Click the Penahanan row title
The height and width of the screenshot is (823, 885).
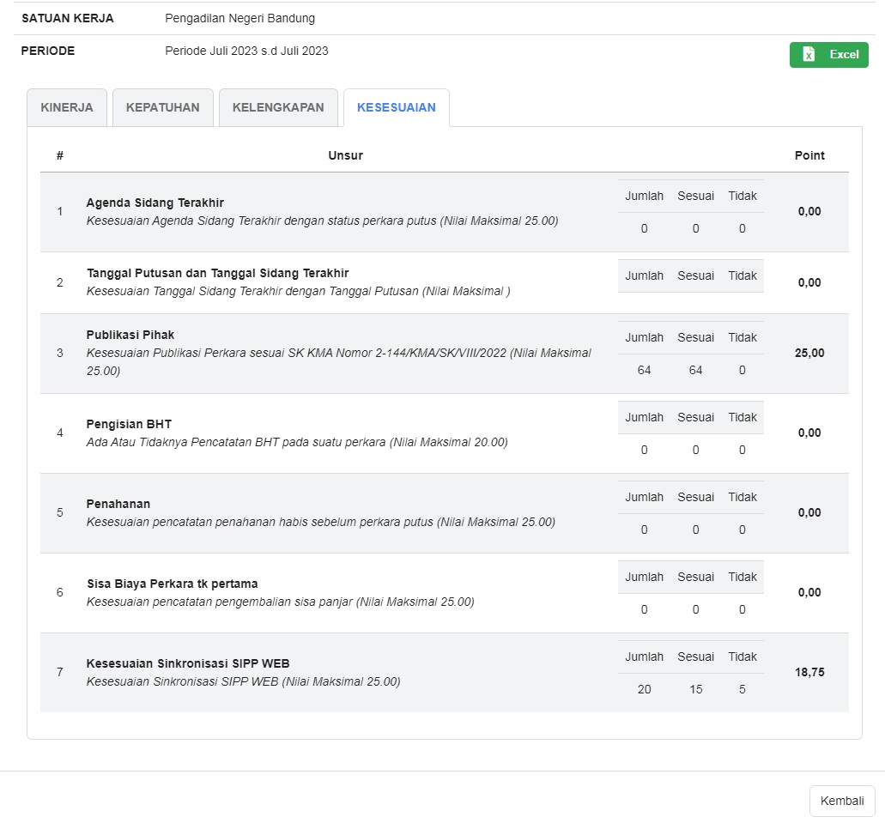click(118, 505)
